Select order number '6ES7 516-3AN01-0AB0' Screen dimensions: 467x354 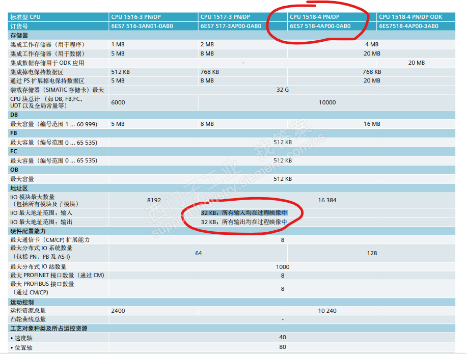(142, 26)
